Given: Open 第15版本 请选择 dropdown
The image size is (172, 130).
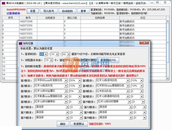Looking at the screenshot, I should [52, 117].
